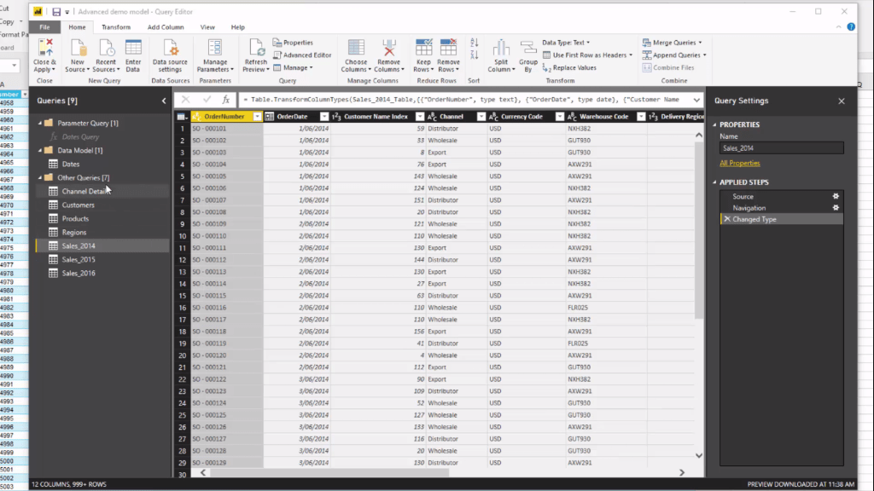Click the Recent Sources icon
874x491 pixels.
pyautogui.click(x=105, y=49)
